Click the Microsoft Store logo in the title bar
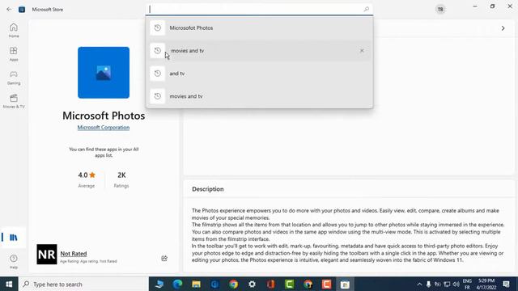The image size is (518, 291). [x=22, y=9]
